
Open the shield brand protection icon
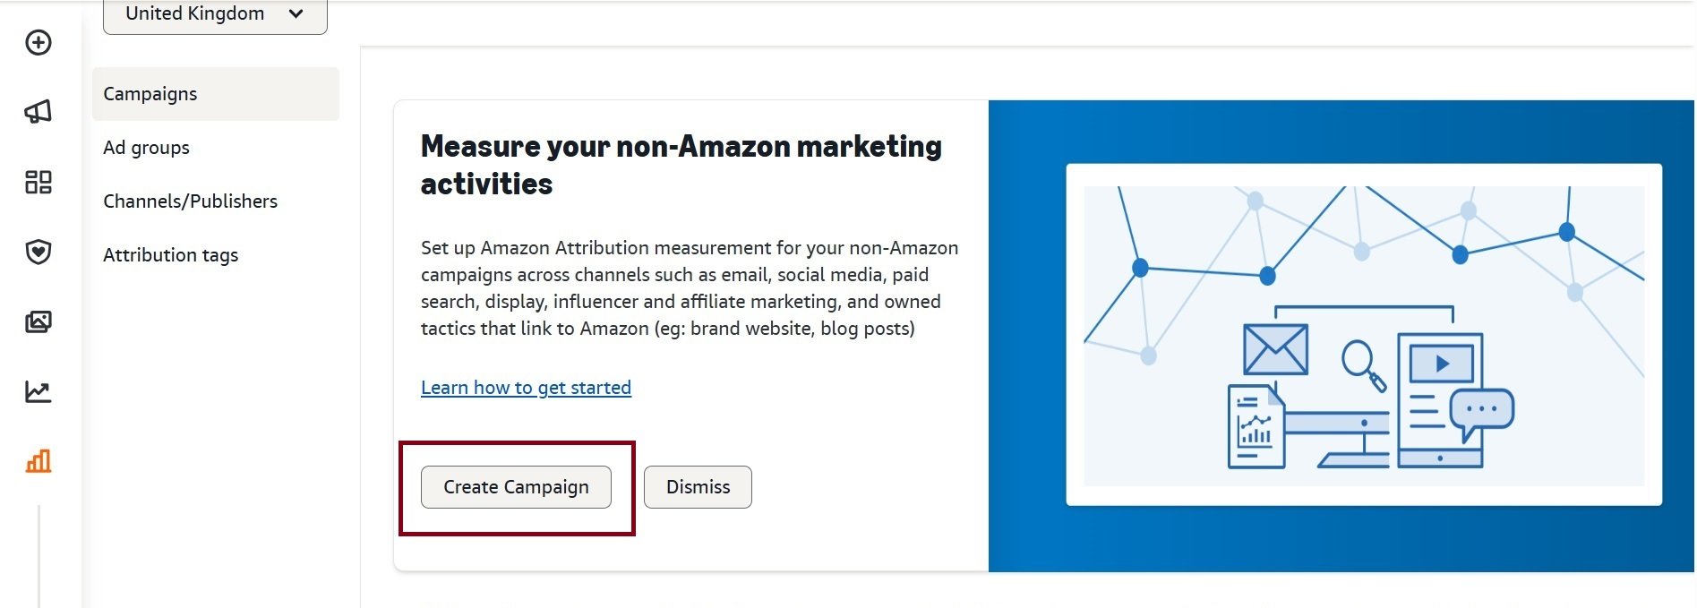tap(37, 252)
